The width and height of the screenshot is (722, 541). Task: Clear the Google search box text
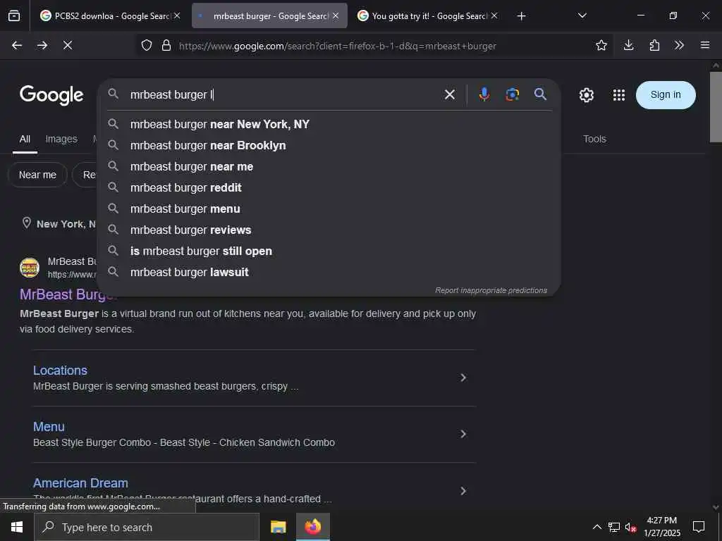click(x=449, y=94)
